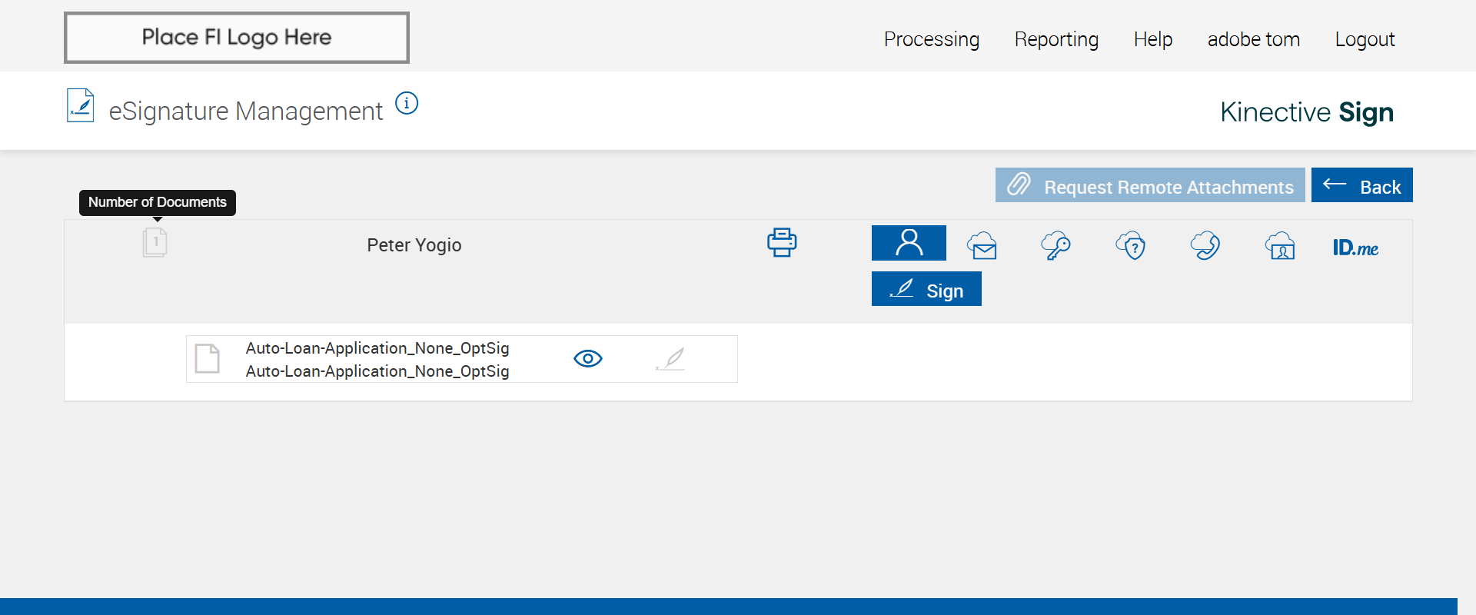Choose the cloud email signing option
This screenshot has height=615, width=1476.
tap(982, 246)
